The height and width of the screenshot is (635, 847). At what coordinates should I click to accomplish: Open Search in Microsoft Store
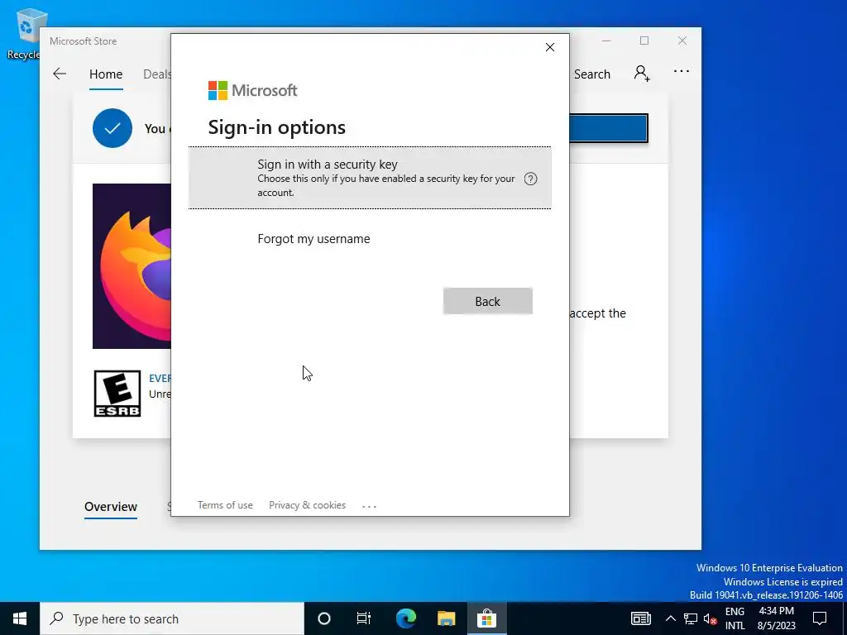tap(591, 74)
